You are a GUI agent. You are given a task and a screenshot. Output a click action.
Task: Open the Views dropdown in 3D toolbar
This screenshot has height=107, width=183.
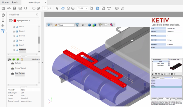point(66,25)
